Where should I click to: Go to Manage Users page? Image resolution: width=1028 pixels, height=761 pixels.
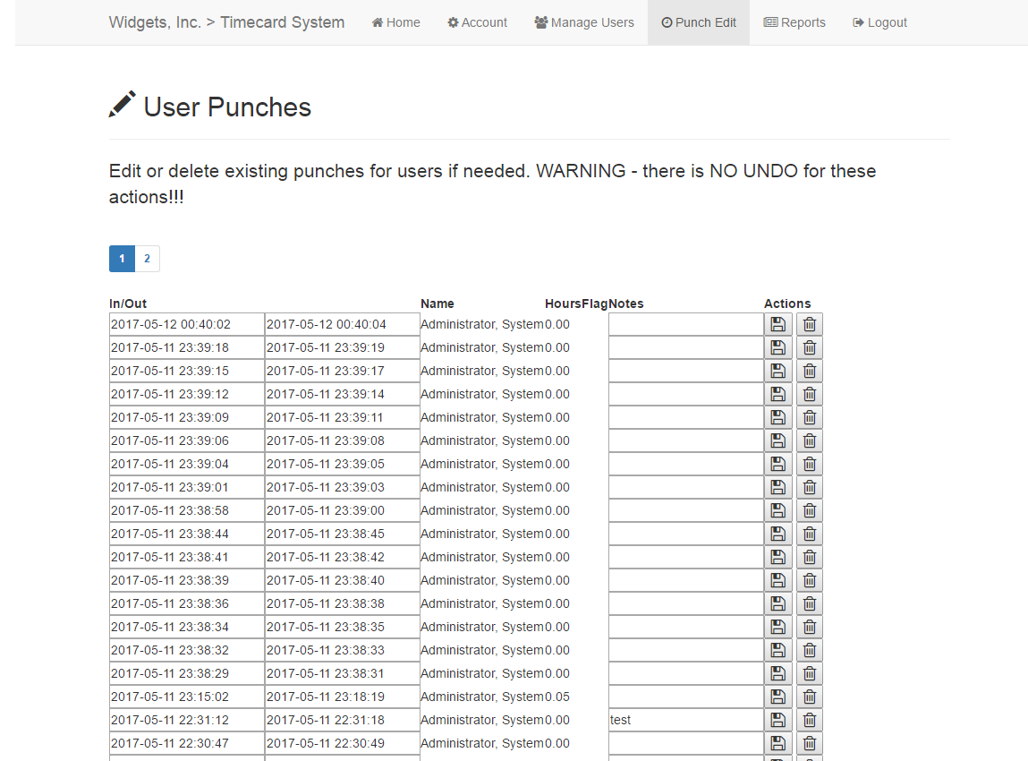[x=584, y=22]
